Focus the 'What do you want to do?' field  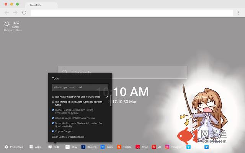[x=80, y=87]
